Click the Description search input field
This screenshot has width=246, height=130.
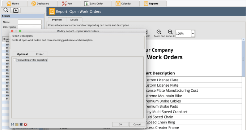point(30,27)
